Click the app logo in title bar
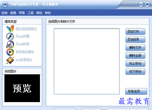Viewport: 152px width, 110px height. point(5,4)
